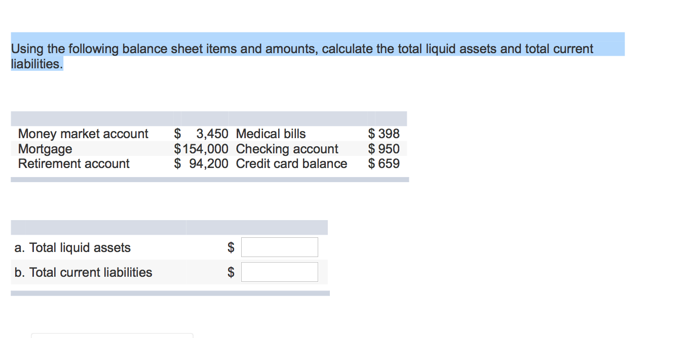The height and width of the screenshot is (338, 683).
Task: Click the $950 checking account amount
Action: point(384,149)
